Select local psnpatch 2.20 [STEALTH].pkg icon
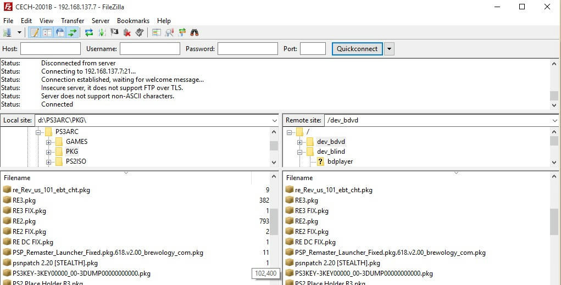This screenshot has height=285, width=561. (x=7, y=263)
